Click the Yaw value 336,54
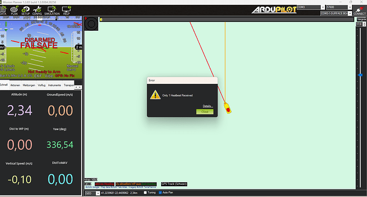The width and height of the screenshot is (367, 197). [x=60, y=144]
